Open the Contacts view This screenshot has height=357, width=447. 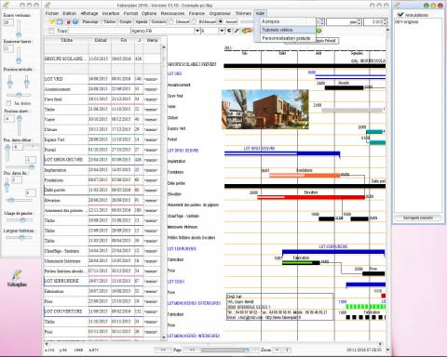click(x=158, y=21)
